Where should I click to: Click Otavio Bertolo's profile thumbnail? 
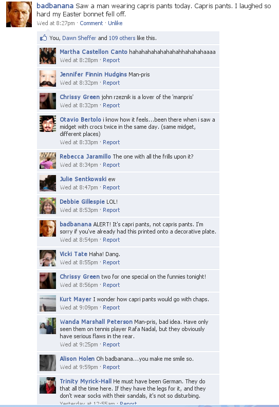(48, 124)
